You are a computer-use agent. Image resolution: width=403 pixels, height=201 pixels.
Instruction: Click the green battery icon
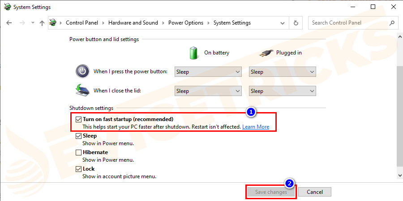[194, 53]
